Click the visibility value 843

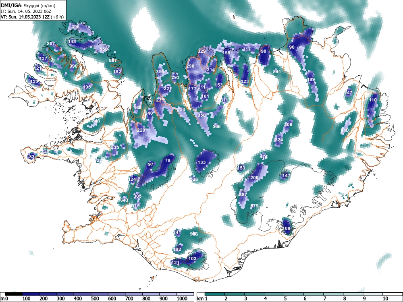click(96, 121)
